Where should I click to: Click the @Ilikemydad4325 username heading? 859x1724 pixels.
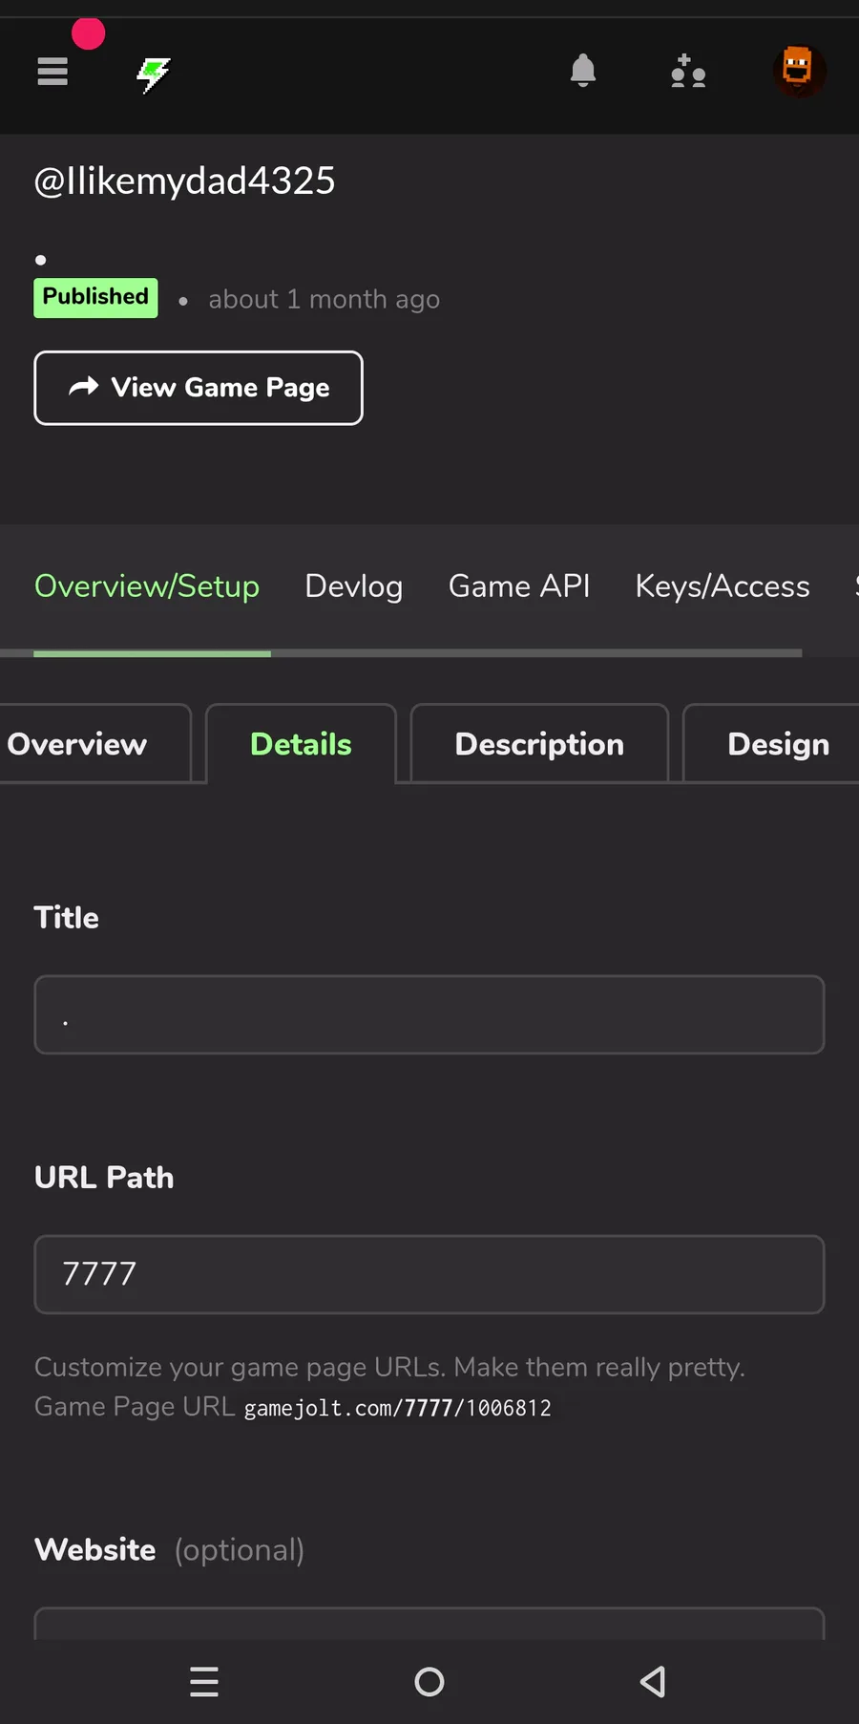[x=185, y=181]
